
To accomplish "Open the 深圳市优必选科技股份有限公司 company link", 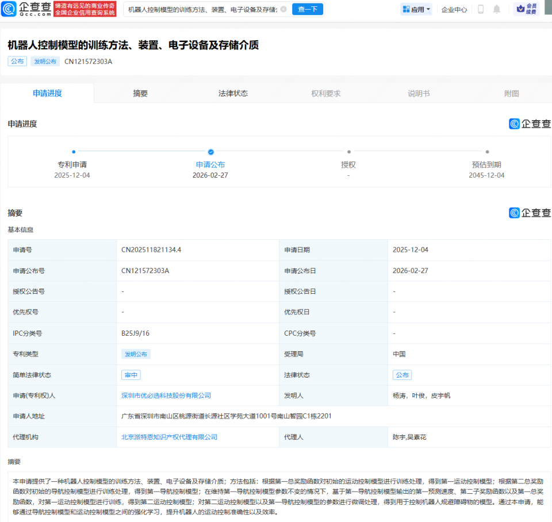I will 165,396.
